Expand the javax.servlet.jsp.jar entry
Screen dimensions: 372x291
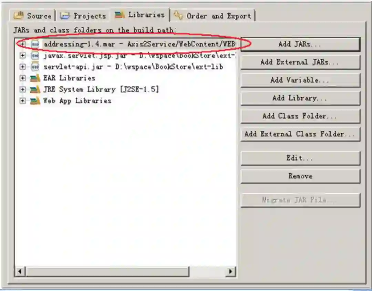22,55
